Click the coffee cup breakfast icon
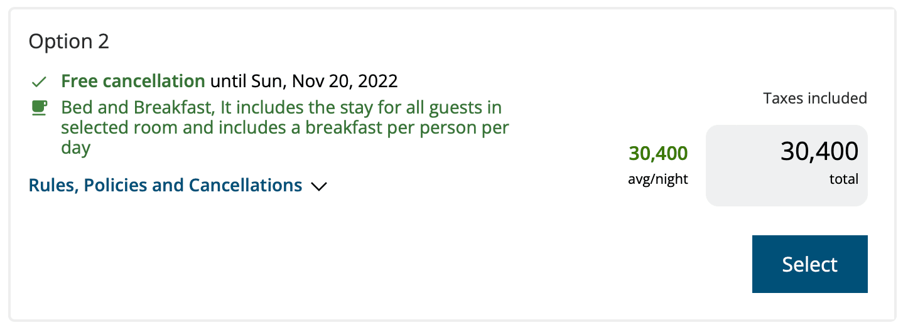 tap(40, 108)
